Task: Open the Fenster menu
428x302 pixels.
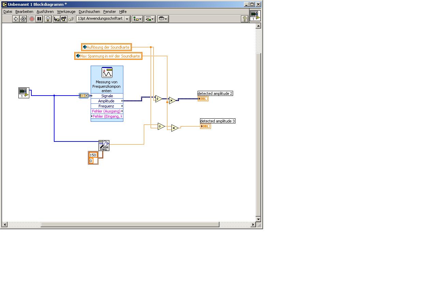Action: coord(110,12)
